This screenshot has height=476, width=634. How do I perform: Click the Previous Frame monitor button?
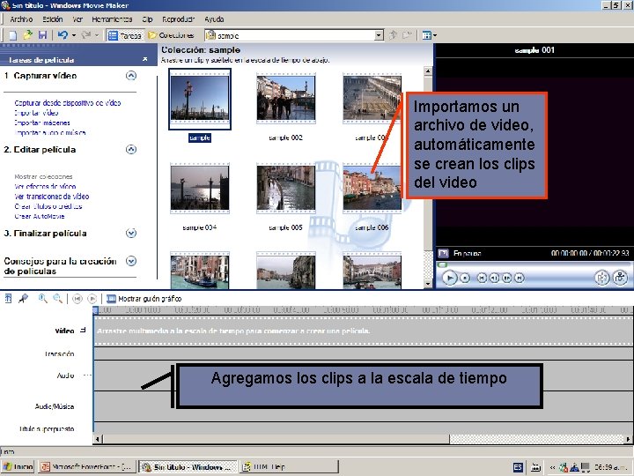(494, 278)
